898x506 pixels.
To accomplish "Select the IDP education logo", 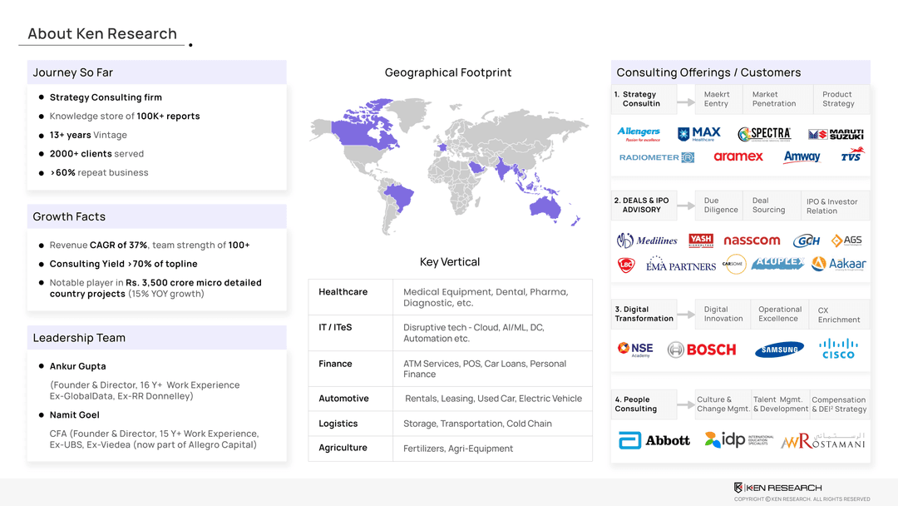I will point(738,440).
